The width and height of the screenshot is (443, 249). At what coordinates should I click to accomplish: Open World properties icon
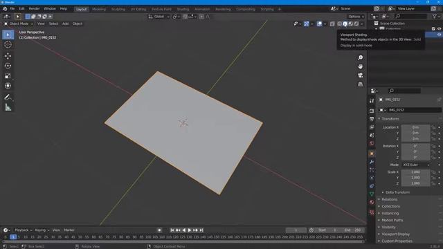point(372,143)
